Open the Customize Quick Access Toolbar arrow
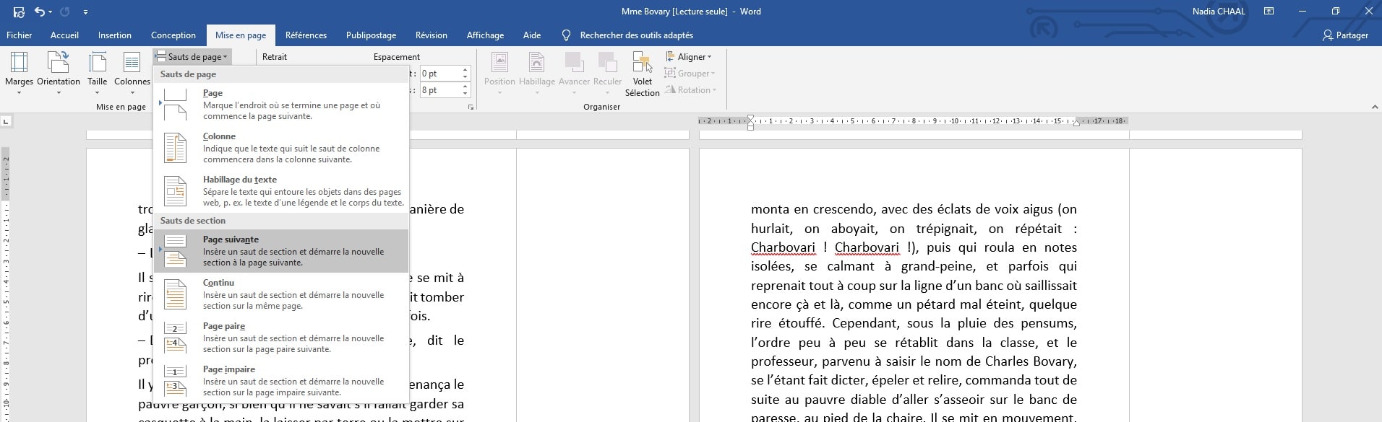1382x422 pixels. tap(85, 12)
